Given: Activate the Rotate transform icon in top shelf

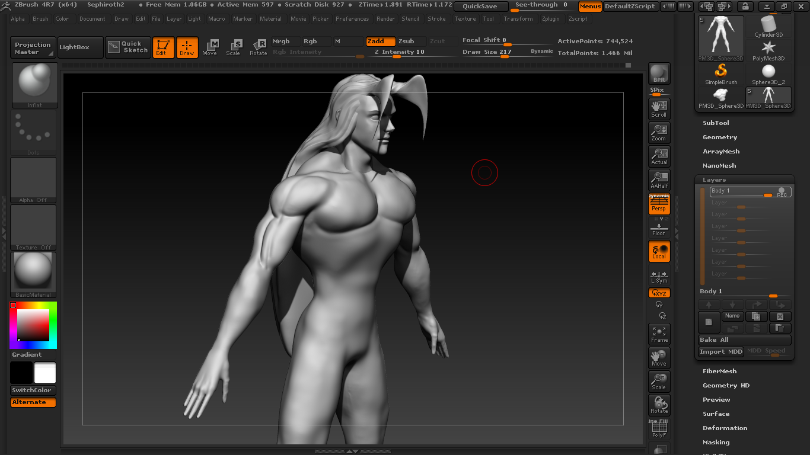Looking at the screenshot, I should click(x=258, y=47).
